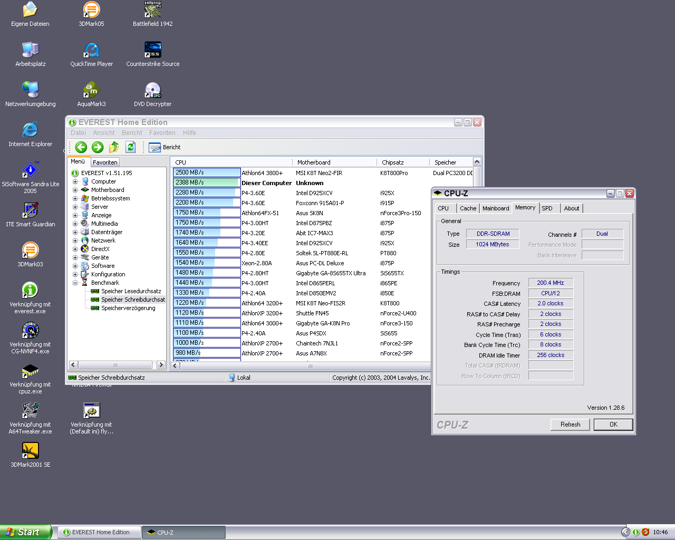Click the green Back arrow in EVEREST toolbar
Image resolution: width=675 pixels, height=540 pixels.
81,147
